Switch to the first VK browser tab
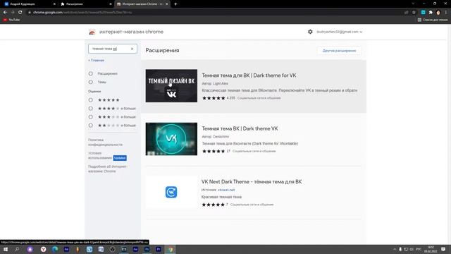Viewport: 451px width, 254px height. tap(28, 4)
